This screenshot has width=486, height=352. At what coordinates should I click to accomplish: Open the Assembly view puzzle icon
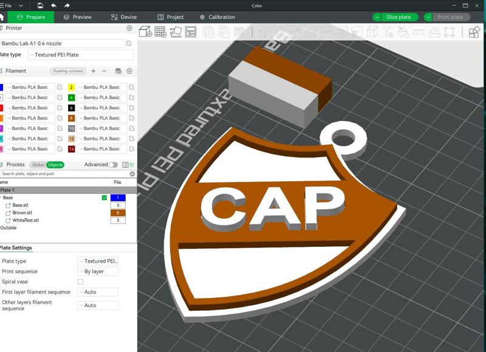(x=474, y=32)
